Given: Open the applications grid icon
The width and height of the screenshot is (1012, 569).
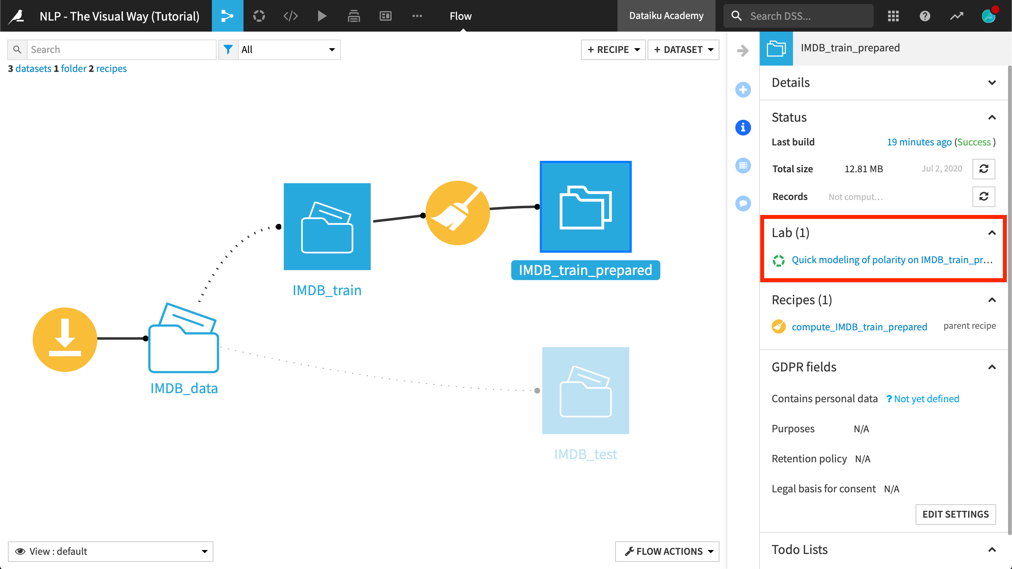Looking at the screenshot, I should pos(893,16).
